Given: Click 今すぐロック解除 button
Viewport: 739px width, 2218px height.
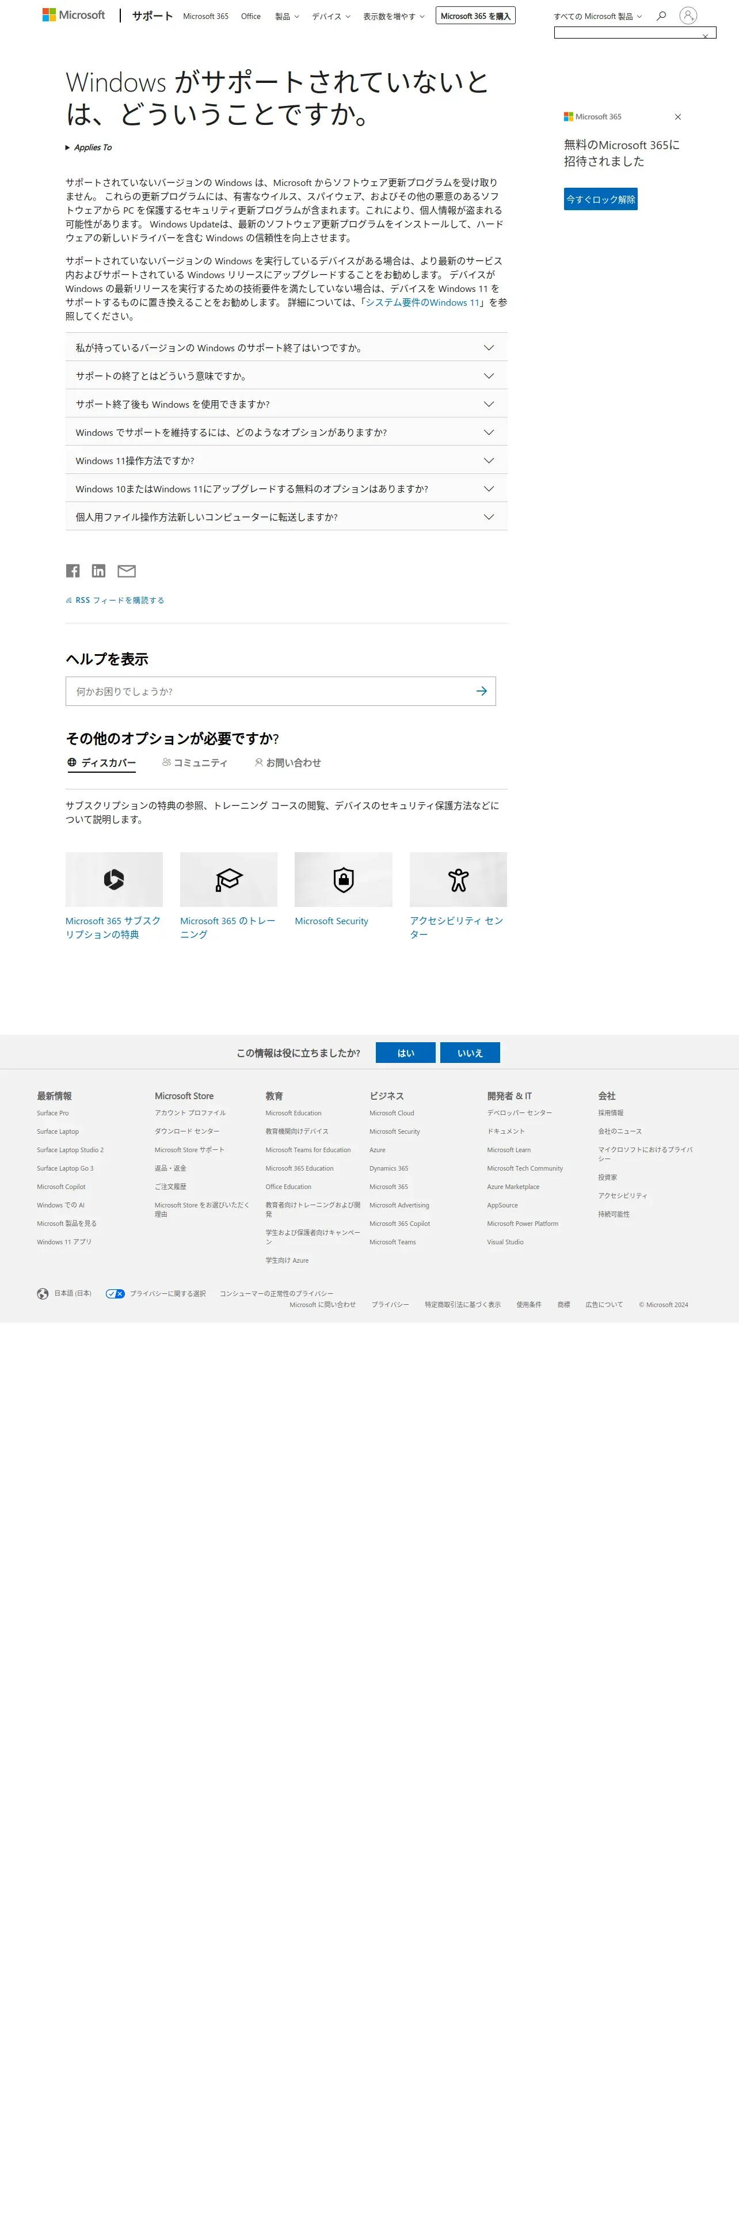Looking at the screenshot, I should coord(600,199).
